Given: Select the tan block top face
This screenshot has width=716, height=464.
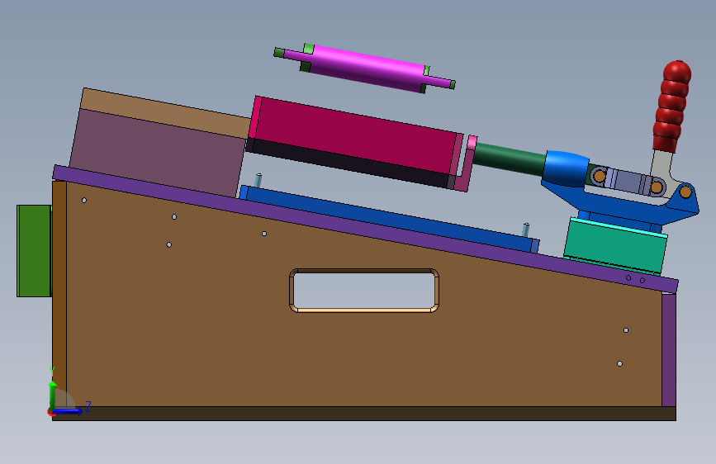Looking at the screenshot, I should [165, 113].
